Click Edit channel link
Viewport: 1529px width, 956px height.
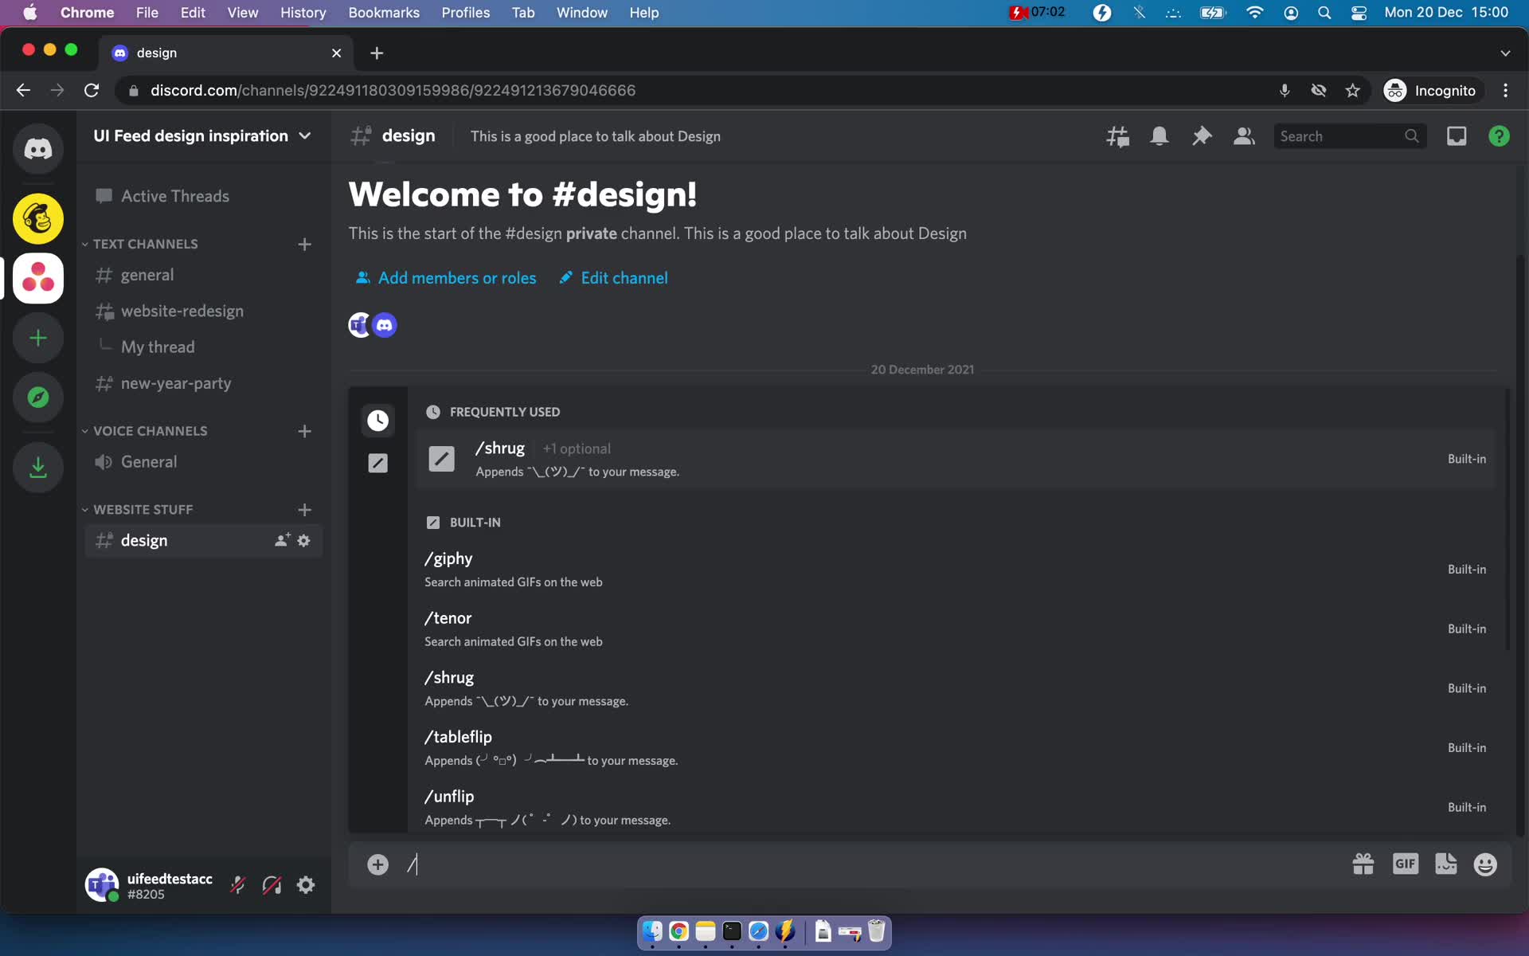pyautogui.click(x=613, y=278)
